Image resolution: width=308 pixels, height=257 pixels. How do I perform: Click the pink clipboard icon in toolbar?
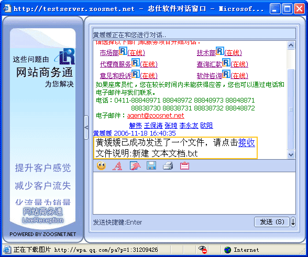[x=184, y=166]
